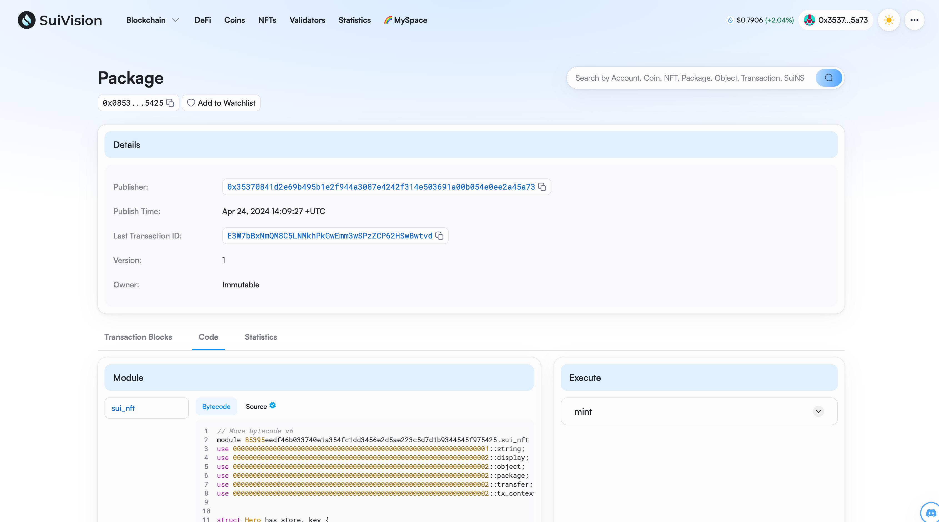Image resolution: width=939 pixels, height=522 pixels.
Task: Copy the package address 0x0853...5425
Action: [x=170, y=103]
